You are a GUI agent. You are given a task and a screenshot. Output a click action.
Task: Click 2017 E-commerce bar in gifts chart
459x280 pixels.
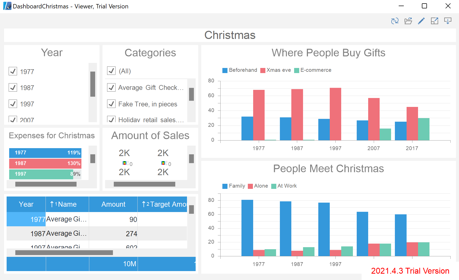point(424,129)
